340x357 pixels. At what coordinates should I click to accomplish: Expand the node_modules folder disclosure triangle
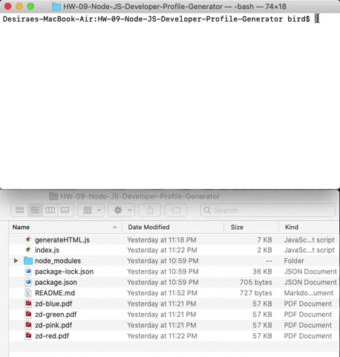point(16,261)
